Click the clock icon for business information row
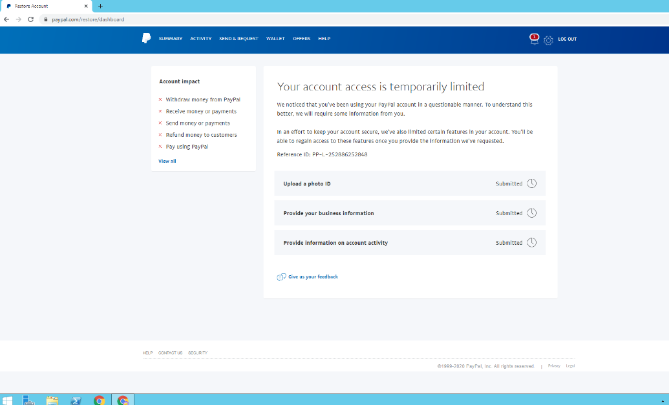Viewport: 669px width, 405px height. [x=531, y=213]
